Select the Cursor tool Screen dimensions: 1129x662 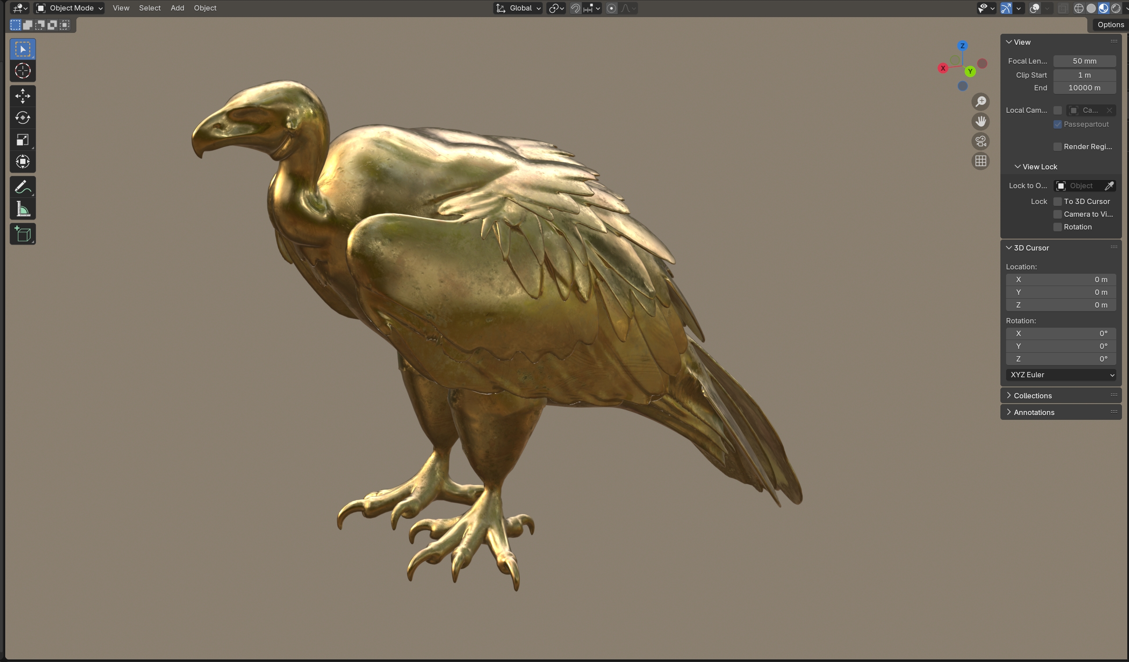(22, 71)
